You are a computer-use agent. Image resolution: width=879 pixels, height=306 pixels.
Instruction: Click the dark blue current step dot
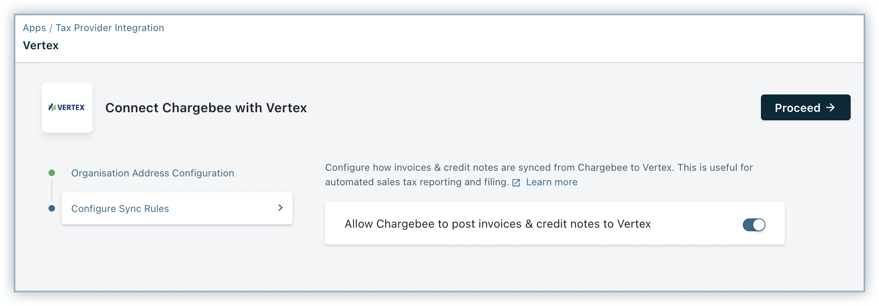pos(52,208)
